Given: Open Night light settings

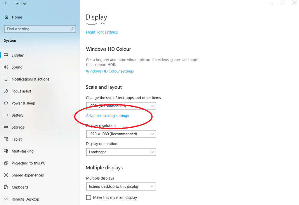Looking at the screenshot, I should click(102, 32).
